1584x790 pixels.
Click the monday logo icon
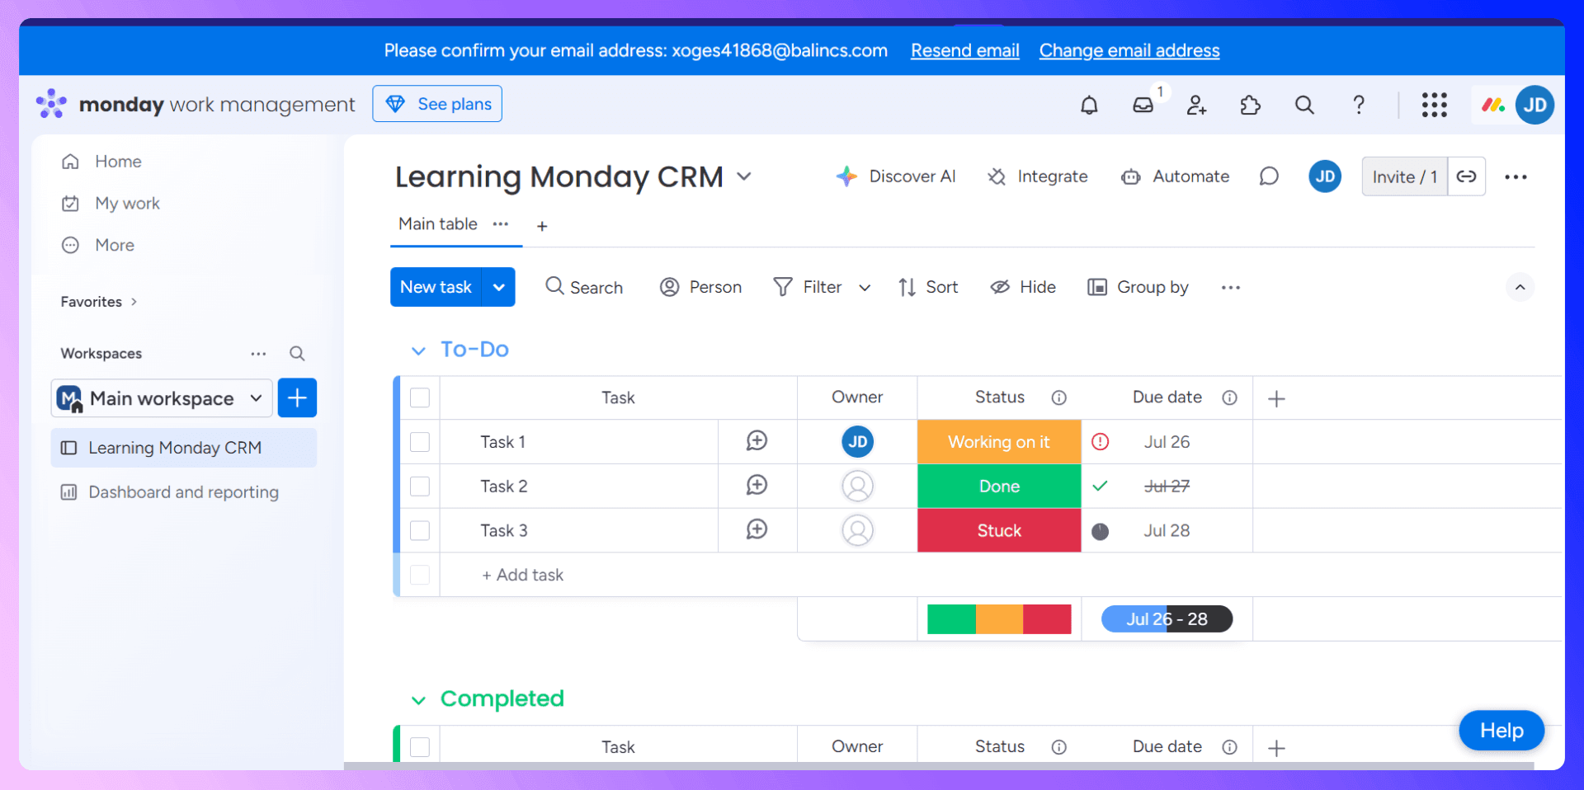coord(51,104)
